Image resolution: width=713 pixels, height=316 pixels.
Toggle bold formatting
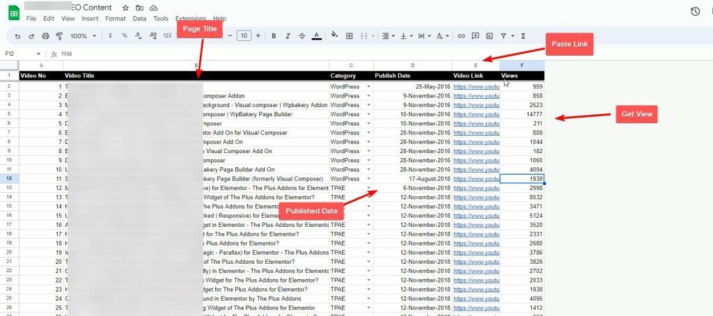tap(274, 35)
